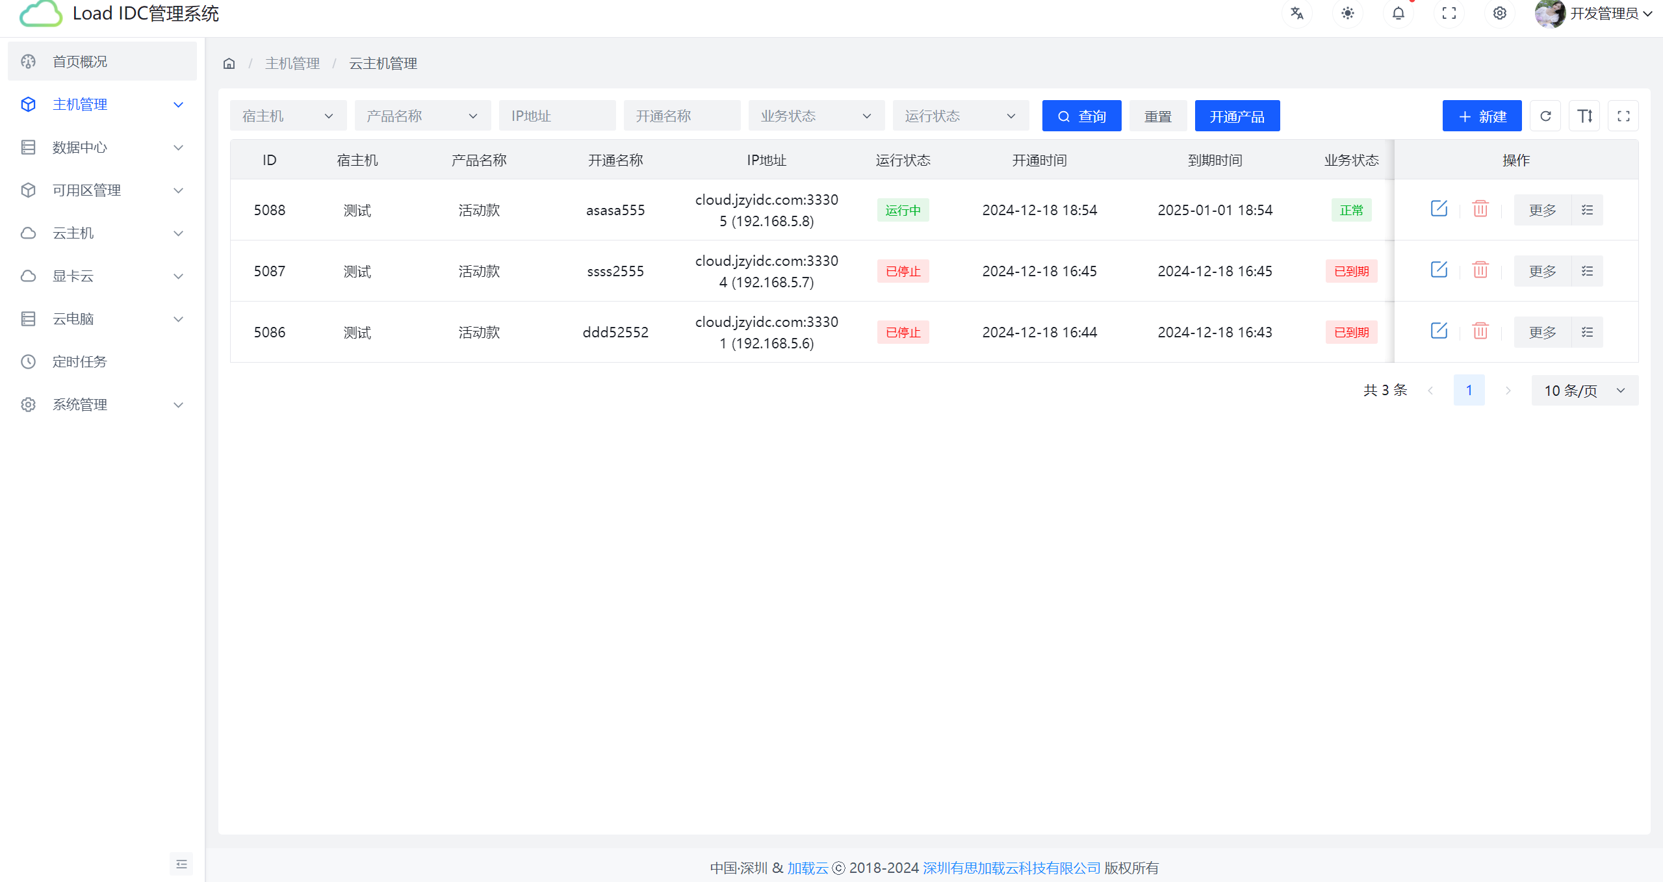Open list menu icon for row 5087
Image resolution: width=1663 pixels, height=882 pixels.
[1587, 271]
